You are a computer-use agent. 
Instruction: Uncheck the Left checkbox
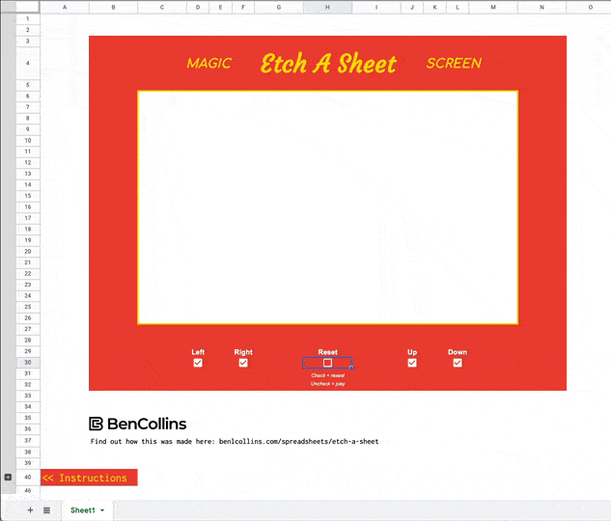coord(198,363)
